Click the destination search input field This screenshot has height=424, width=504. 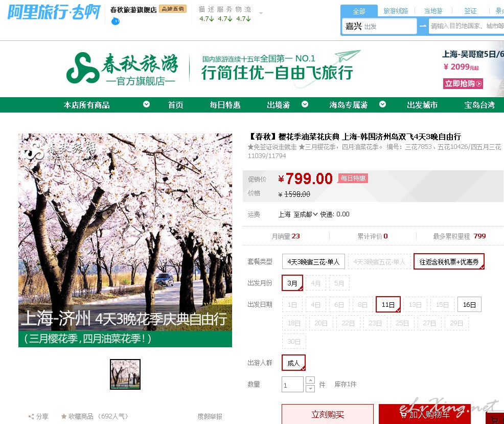tap(466, 26)
